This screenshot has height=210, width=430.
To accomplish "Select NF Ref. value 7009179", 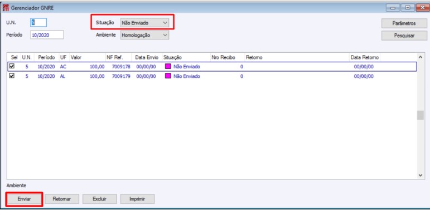I will (x=121, y=77).
